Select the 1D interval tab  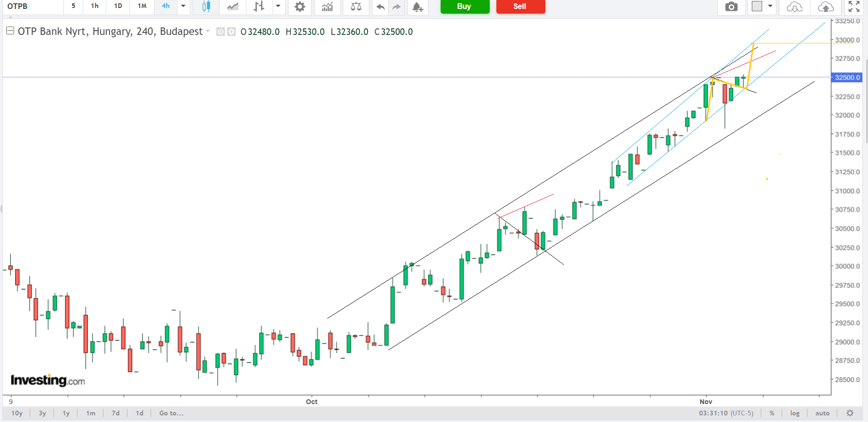click(x=118, y=6)
